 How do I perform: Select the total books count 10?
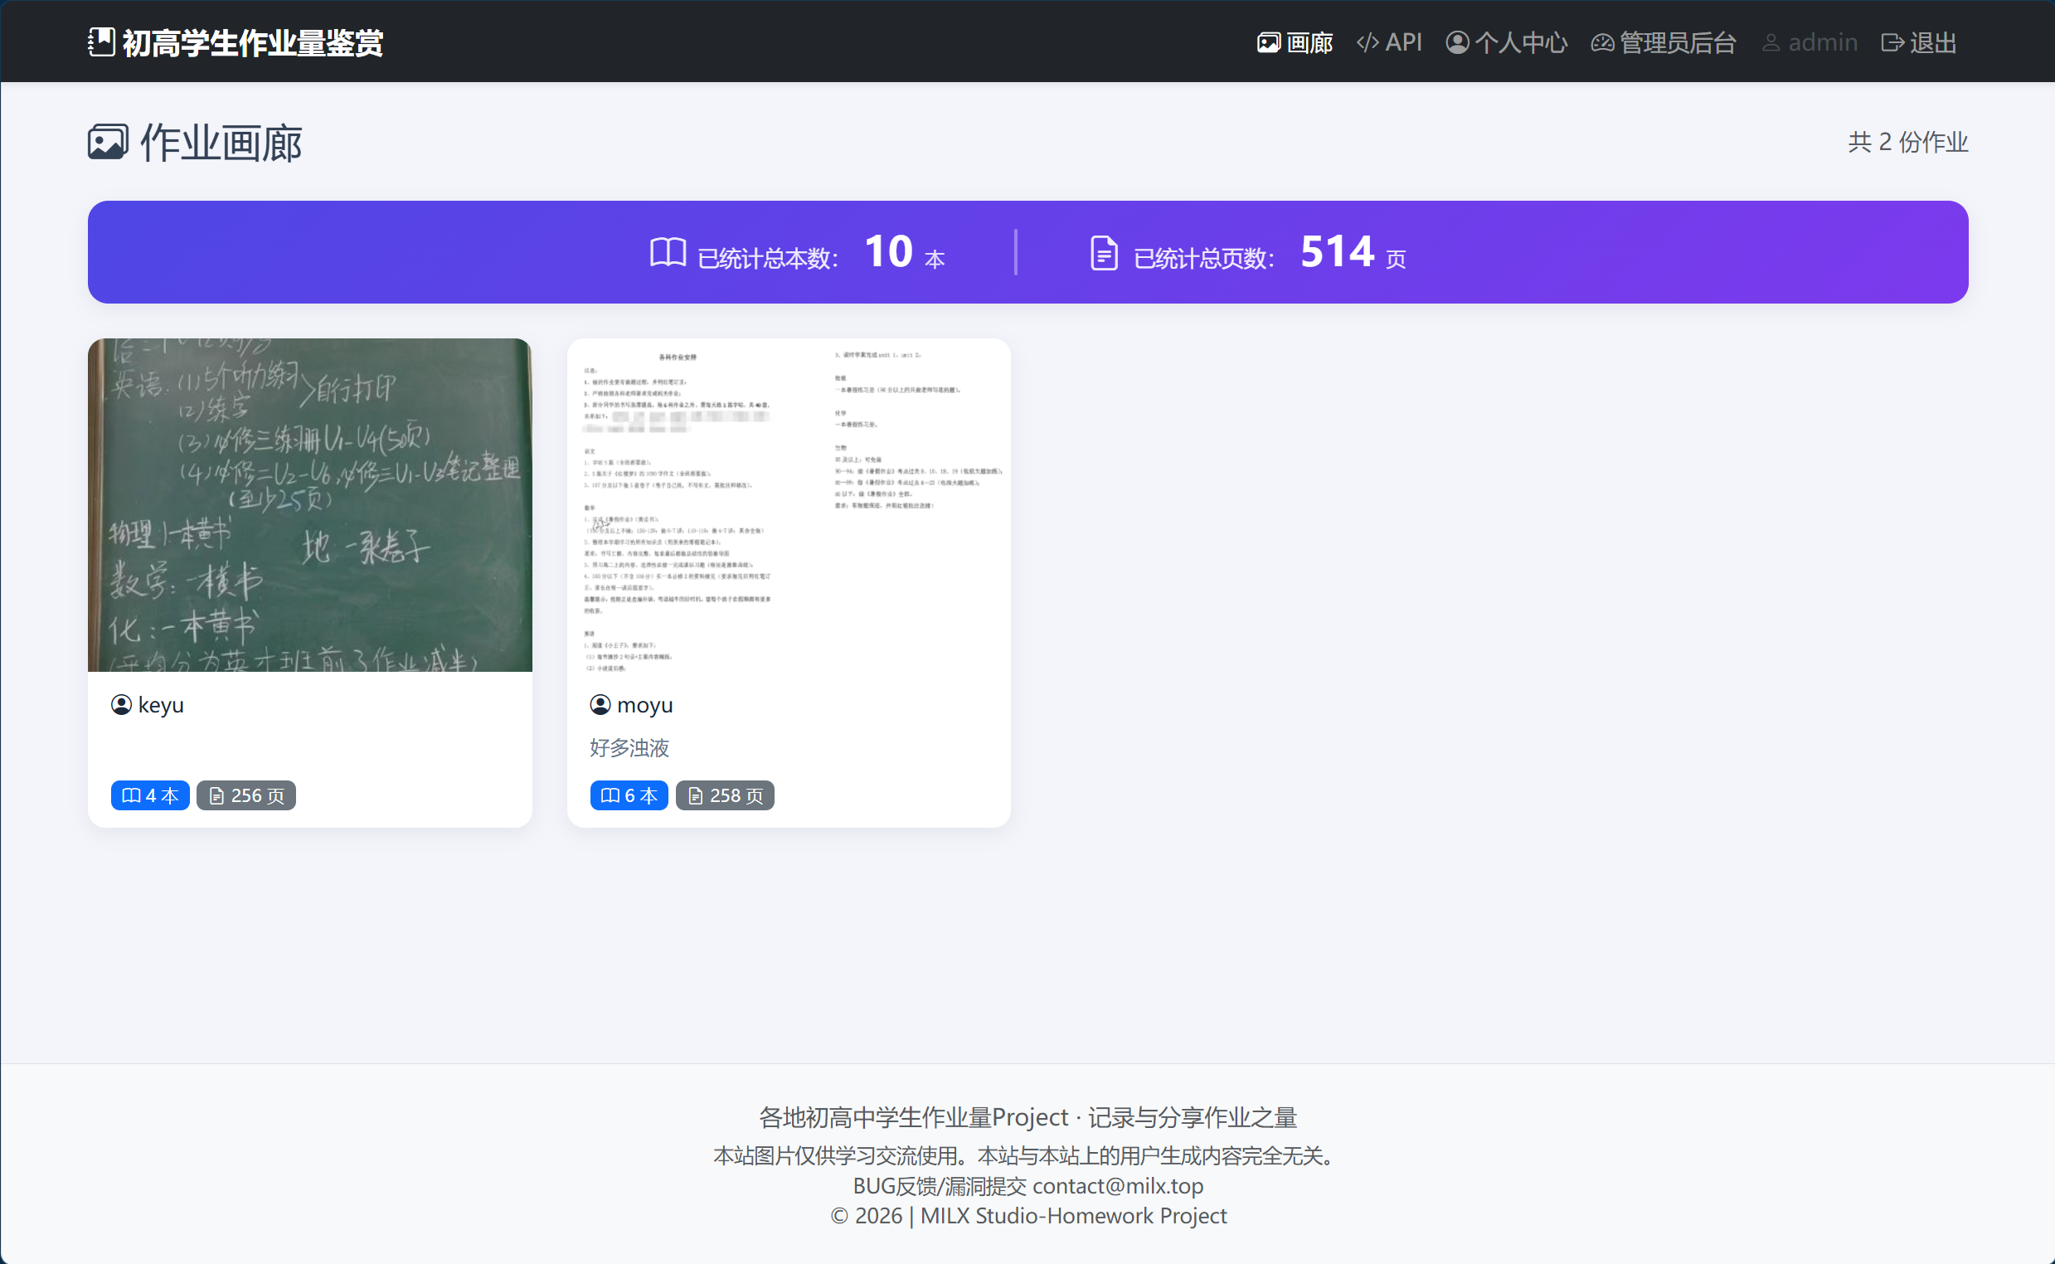coord(888,250)
